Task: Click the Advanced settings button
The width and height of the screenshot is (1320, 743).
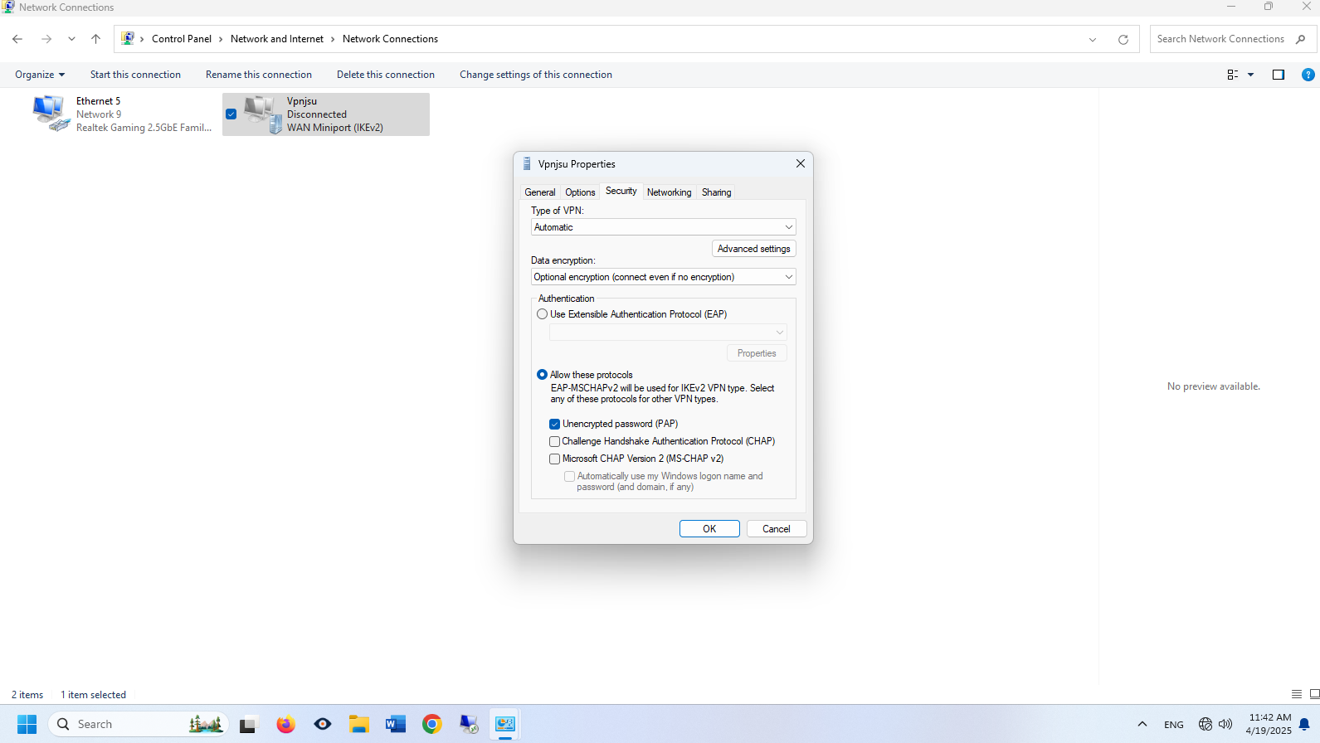Action: coord(753,249)
